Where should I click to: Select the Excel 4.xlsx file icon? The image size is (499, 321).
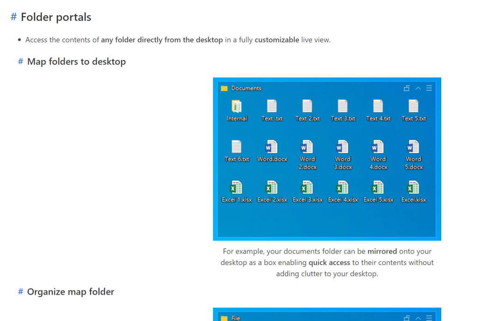tap(342, 187)
